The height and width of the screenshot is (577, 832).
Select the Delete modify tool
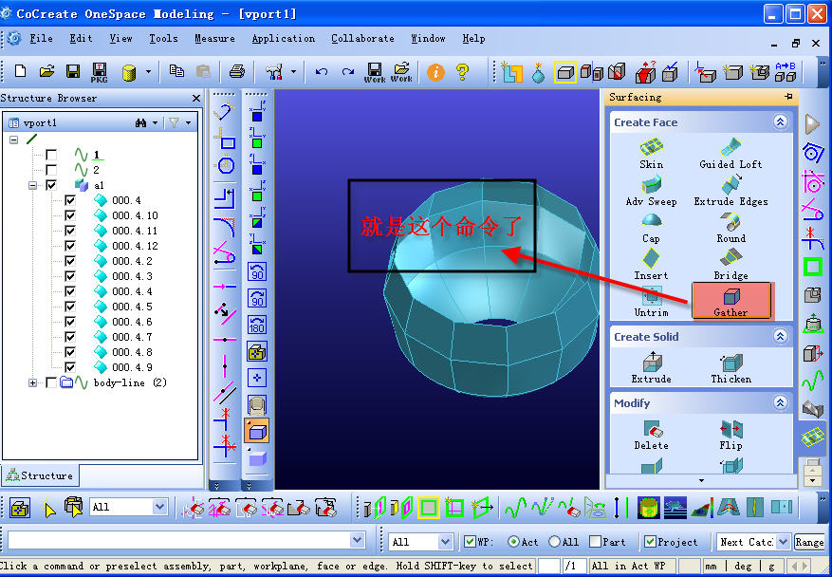(x=651, y=435)
